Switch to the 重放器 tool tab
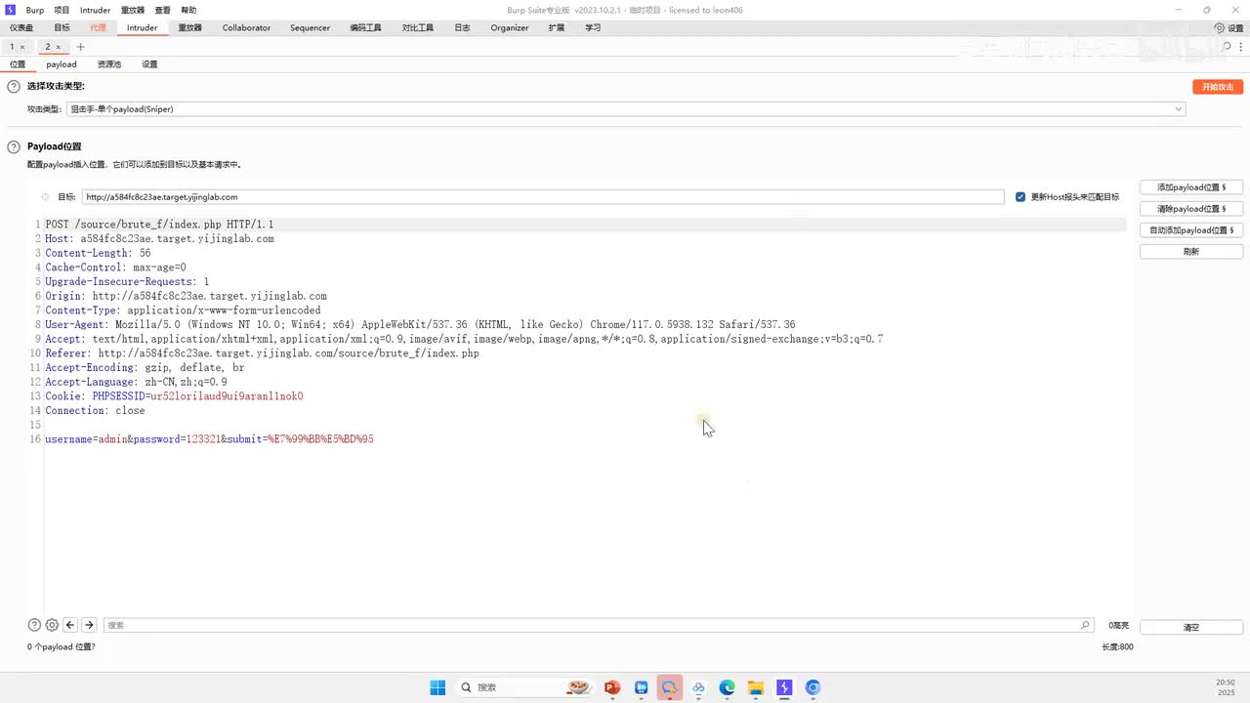Viewport: 1250px width, 703px height. pos(190,28)
